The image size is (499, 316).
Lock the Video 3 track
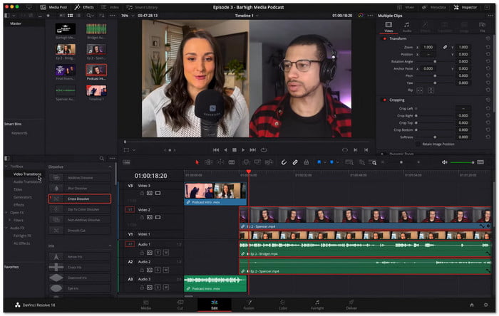click(x=142, y=193)
